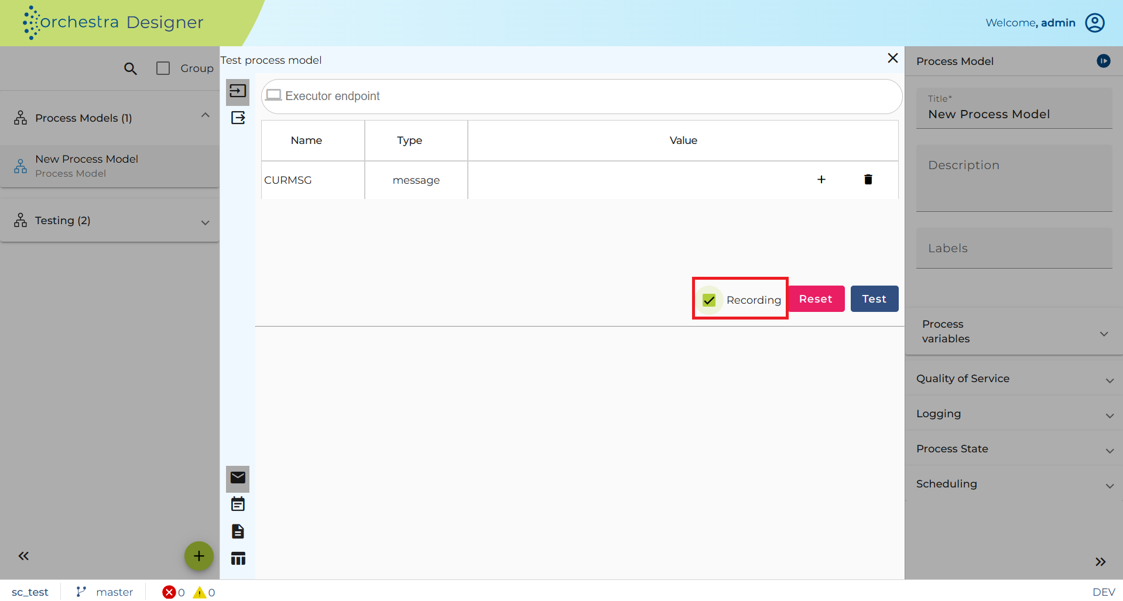Expand the Testing (2) section

(x=205, y=222)
